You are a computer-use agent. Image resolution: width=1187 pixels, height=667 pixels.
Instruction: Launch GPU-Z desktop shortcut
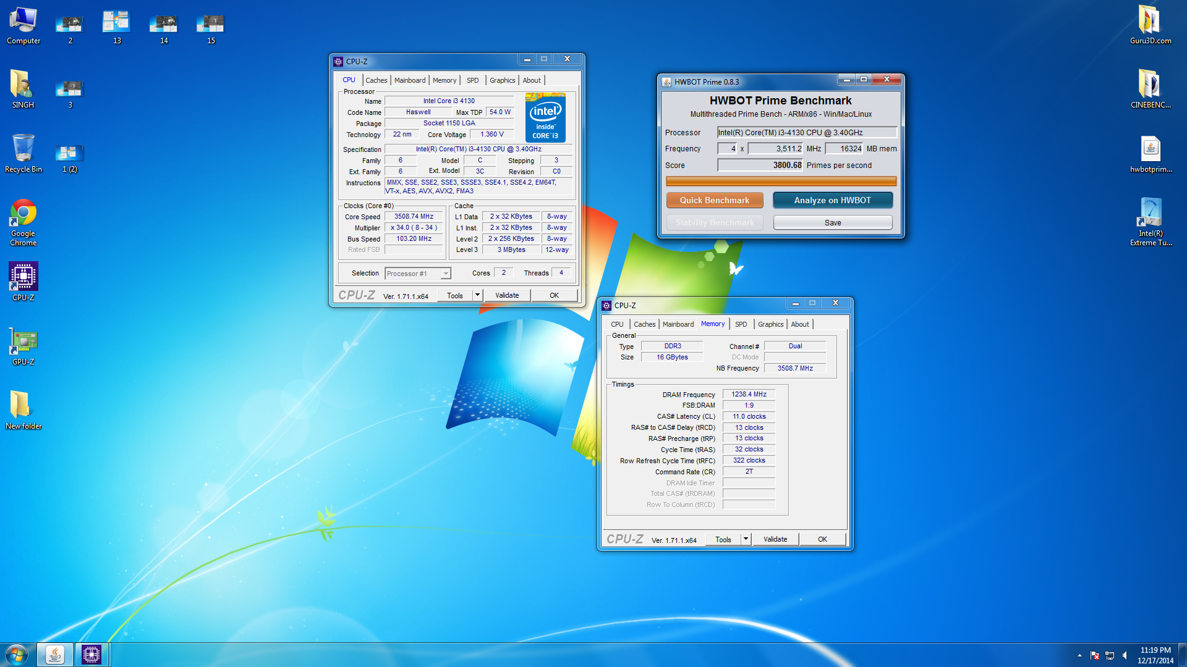[23, 346]
